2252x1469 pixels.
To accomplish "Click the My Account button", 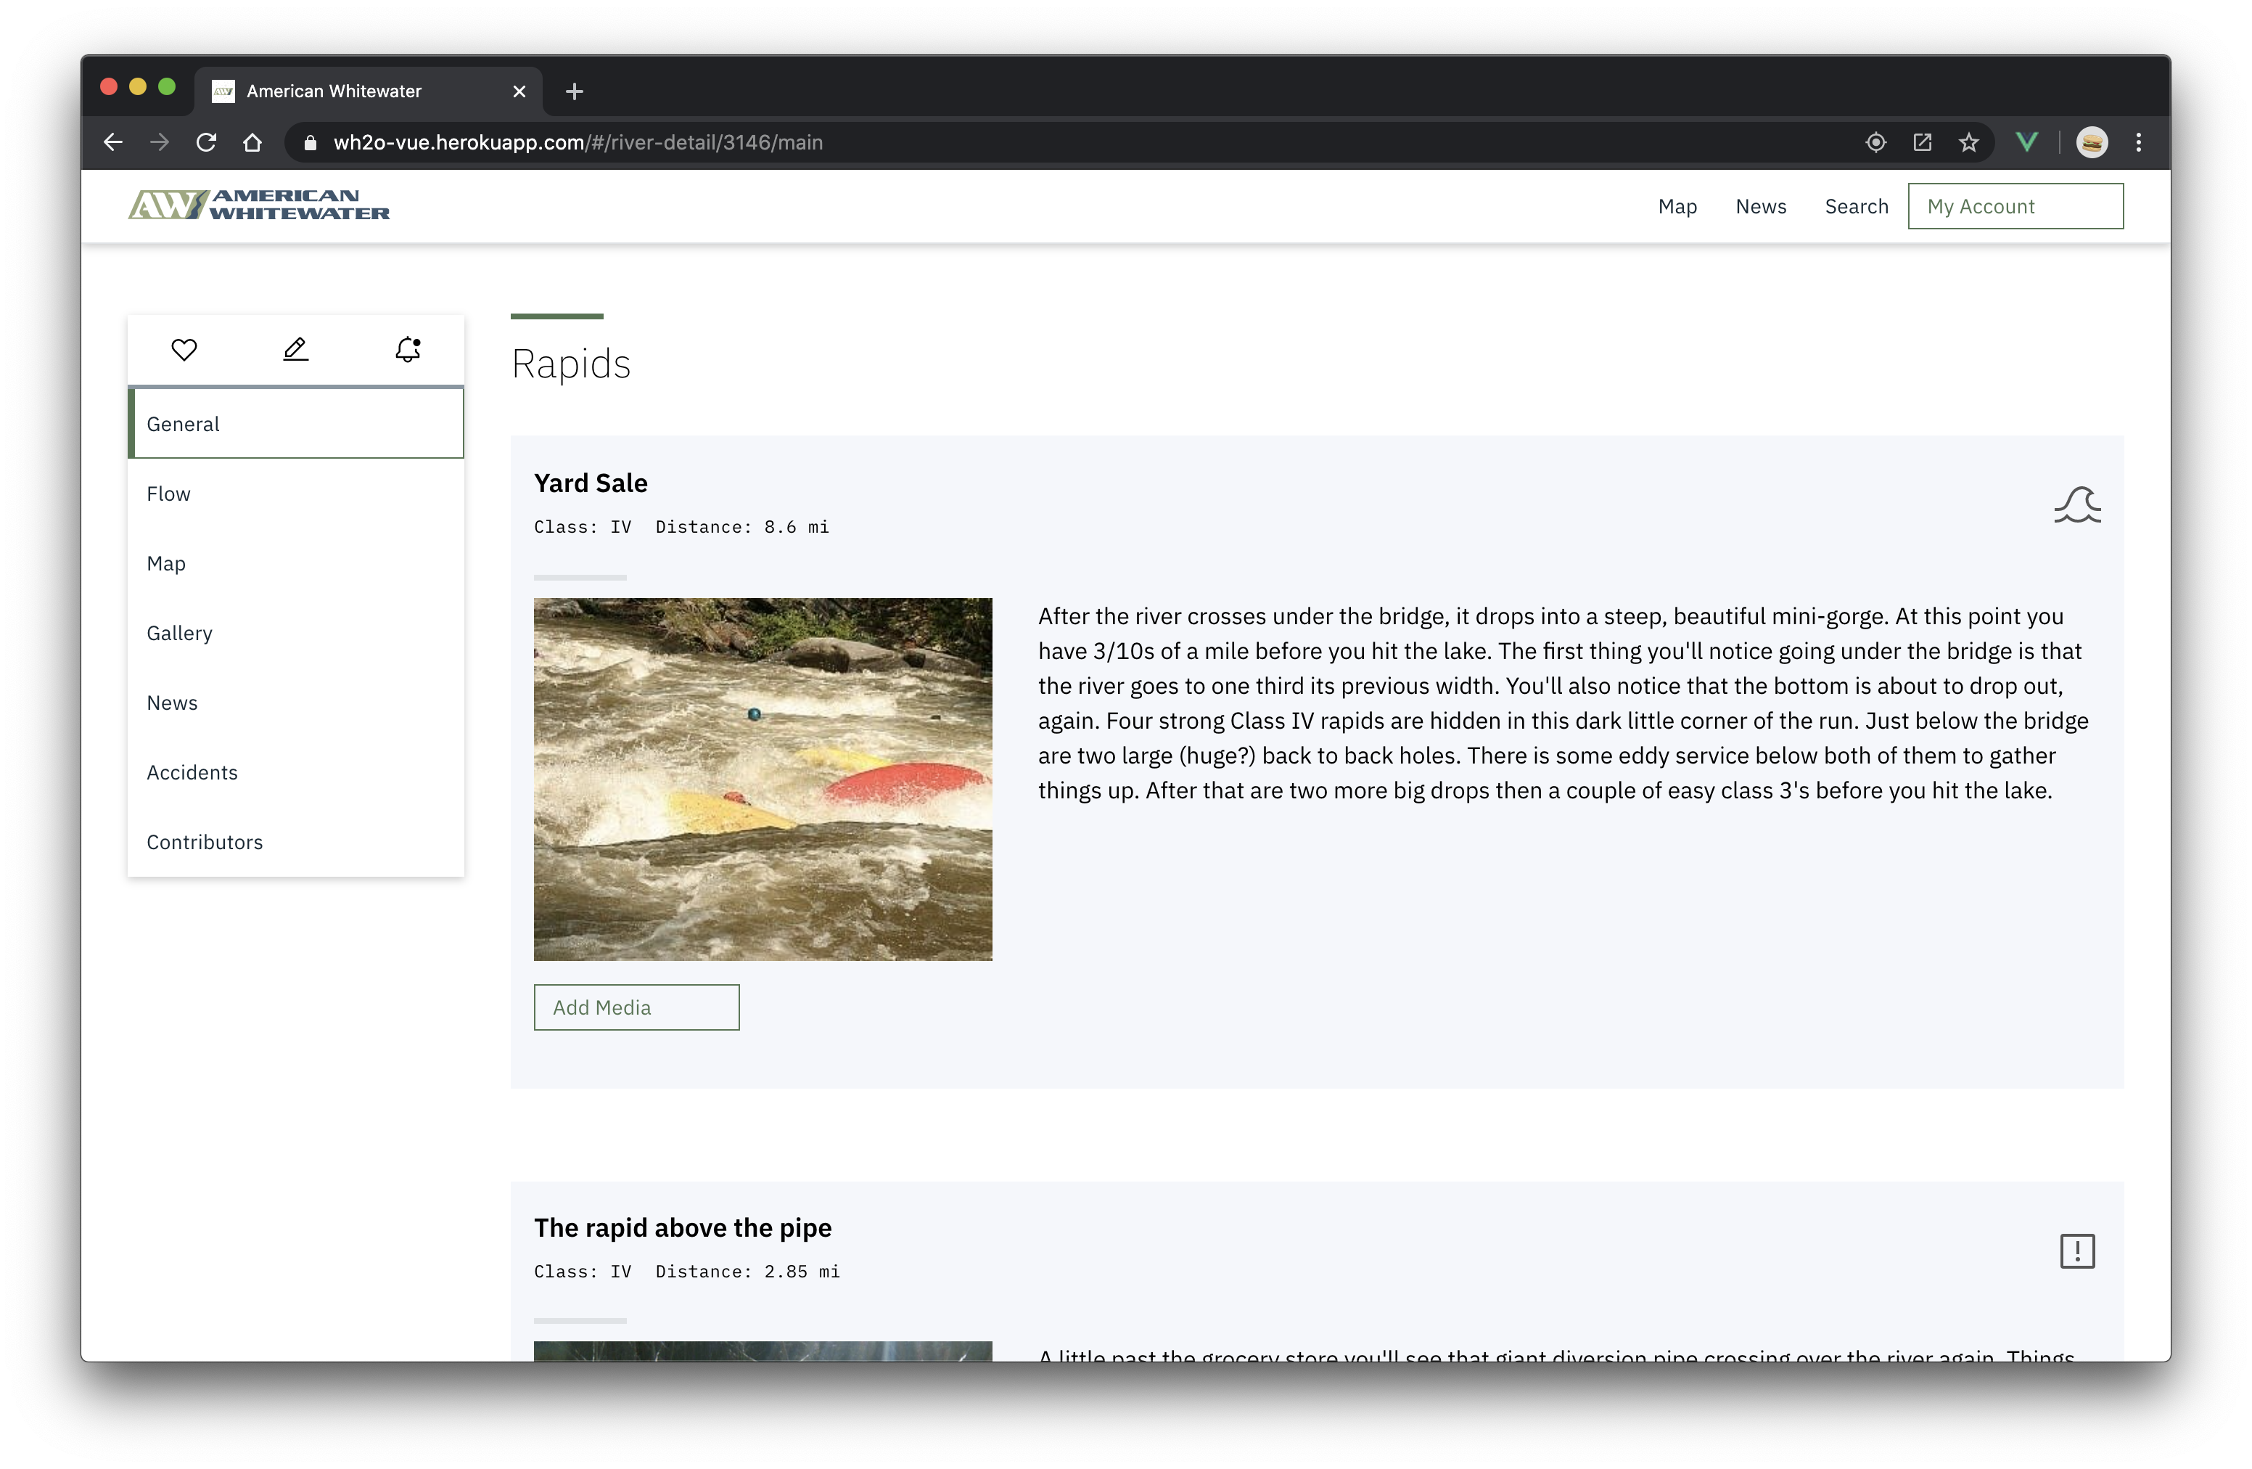I will (x=2015, y=206).
